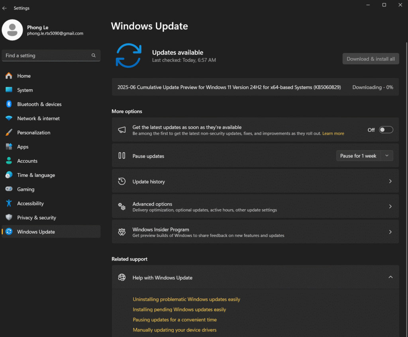This screenshot has height=337, width=408.
Task: Open Windows Insider Program chevron
Action: click(x=390, y=232)
